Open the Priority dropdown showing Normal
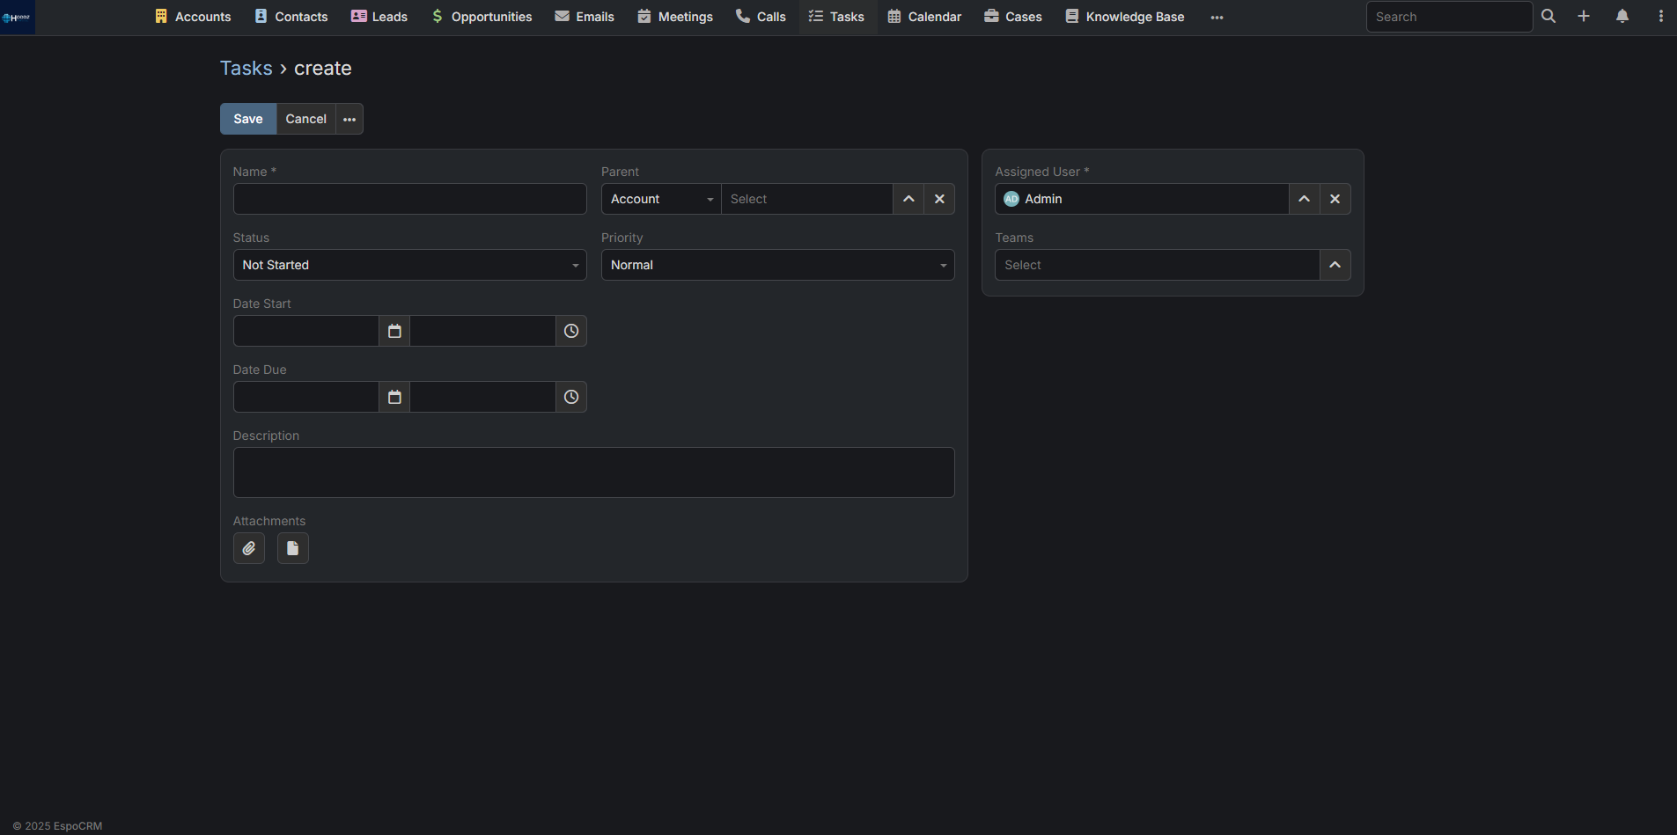This screenshot has height=835, width=1677. (778, 265)
